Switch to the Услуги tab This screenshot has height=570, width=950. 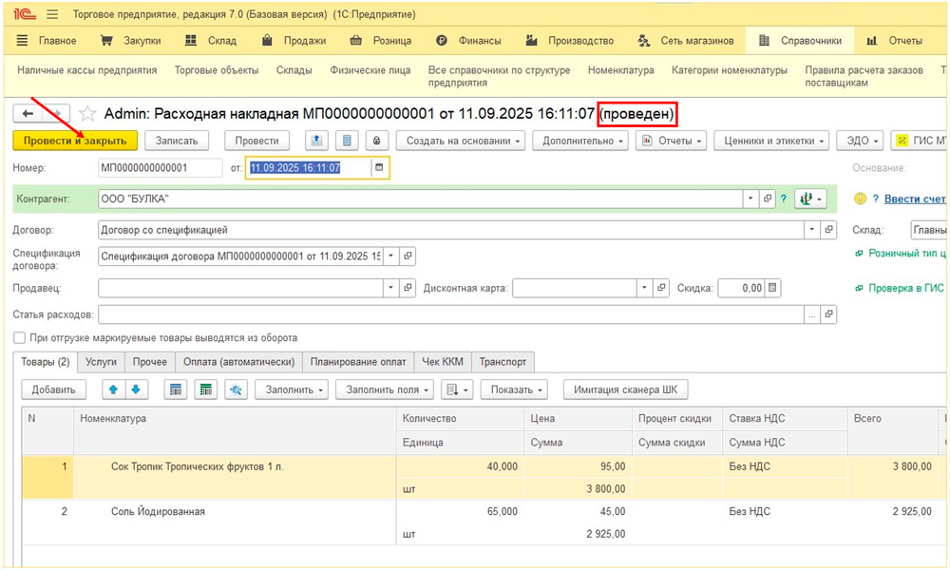pos(101,362)
